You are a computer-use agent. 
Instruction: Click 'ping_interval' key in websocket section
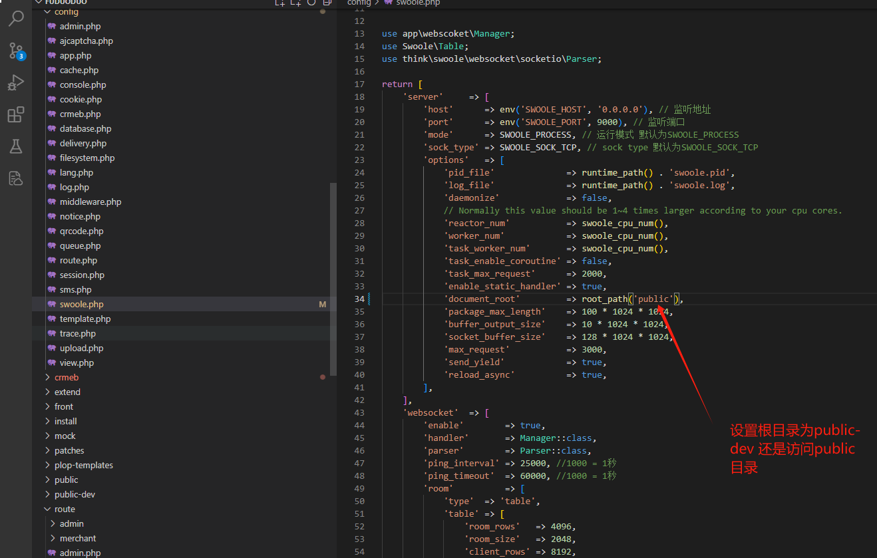[x=461, y=463]
